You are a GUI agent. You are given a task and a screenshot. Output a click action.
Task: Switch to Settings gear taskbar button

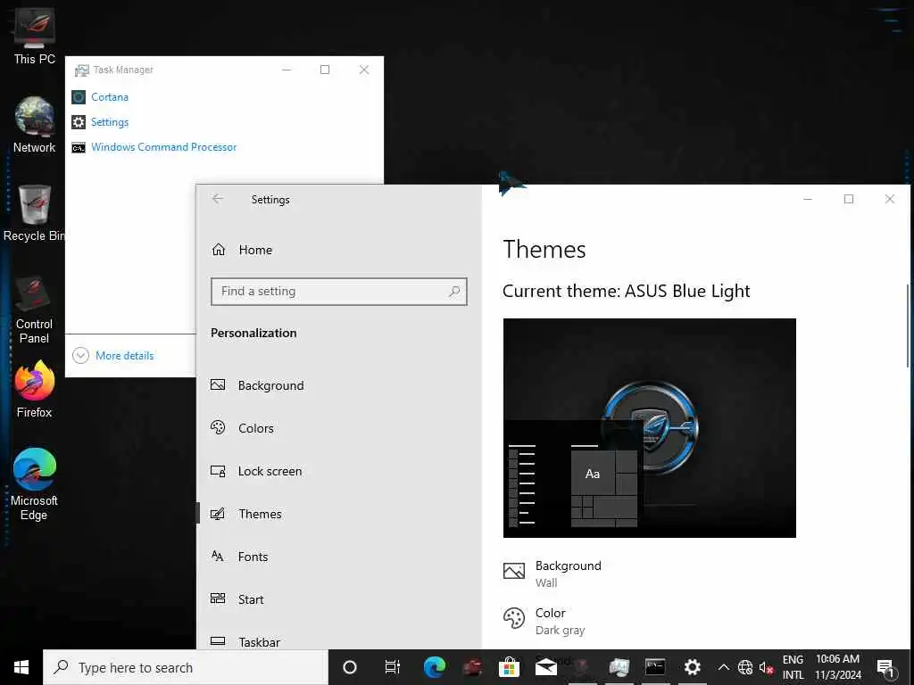[692, 667]
